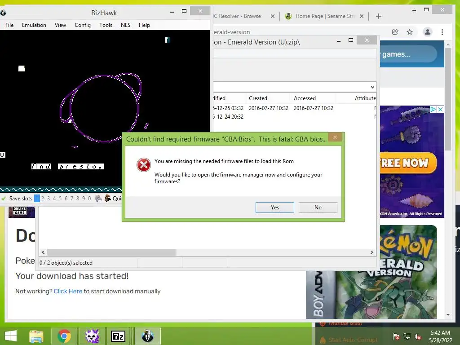Click the 2016-07-27 10:32 Created cell
Screen dimensions: 460x345
[269, 108]
